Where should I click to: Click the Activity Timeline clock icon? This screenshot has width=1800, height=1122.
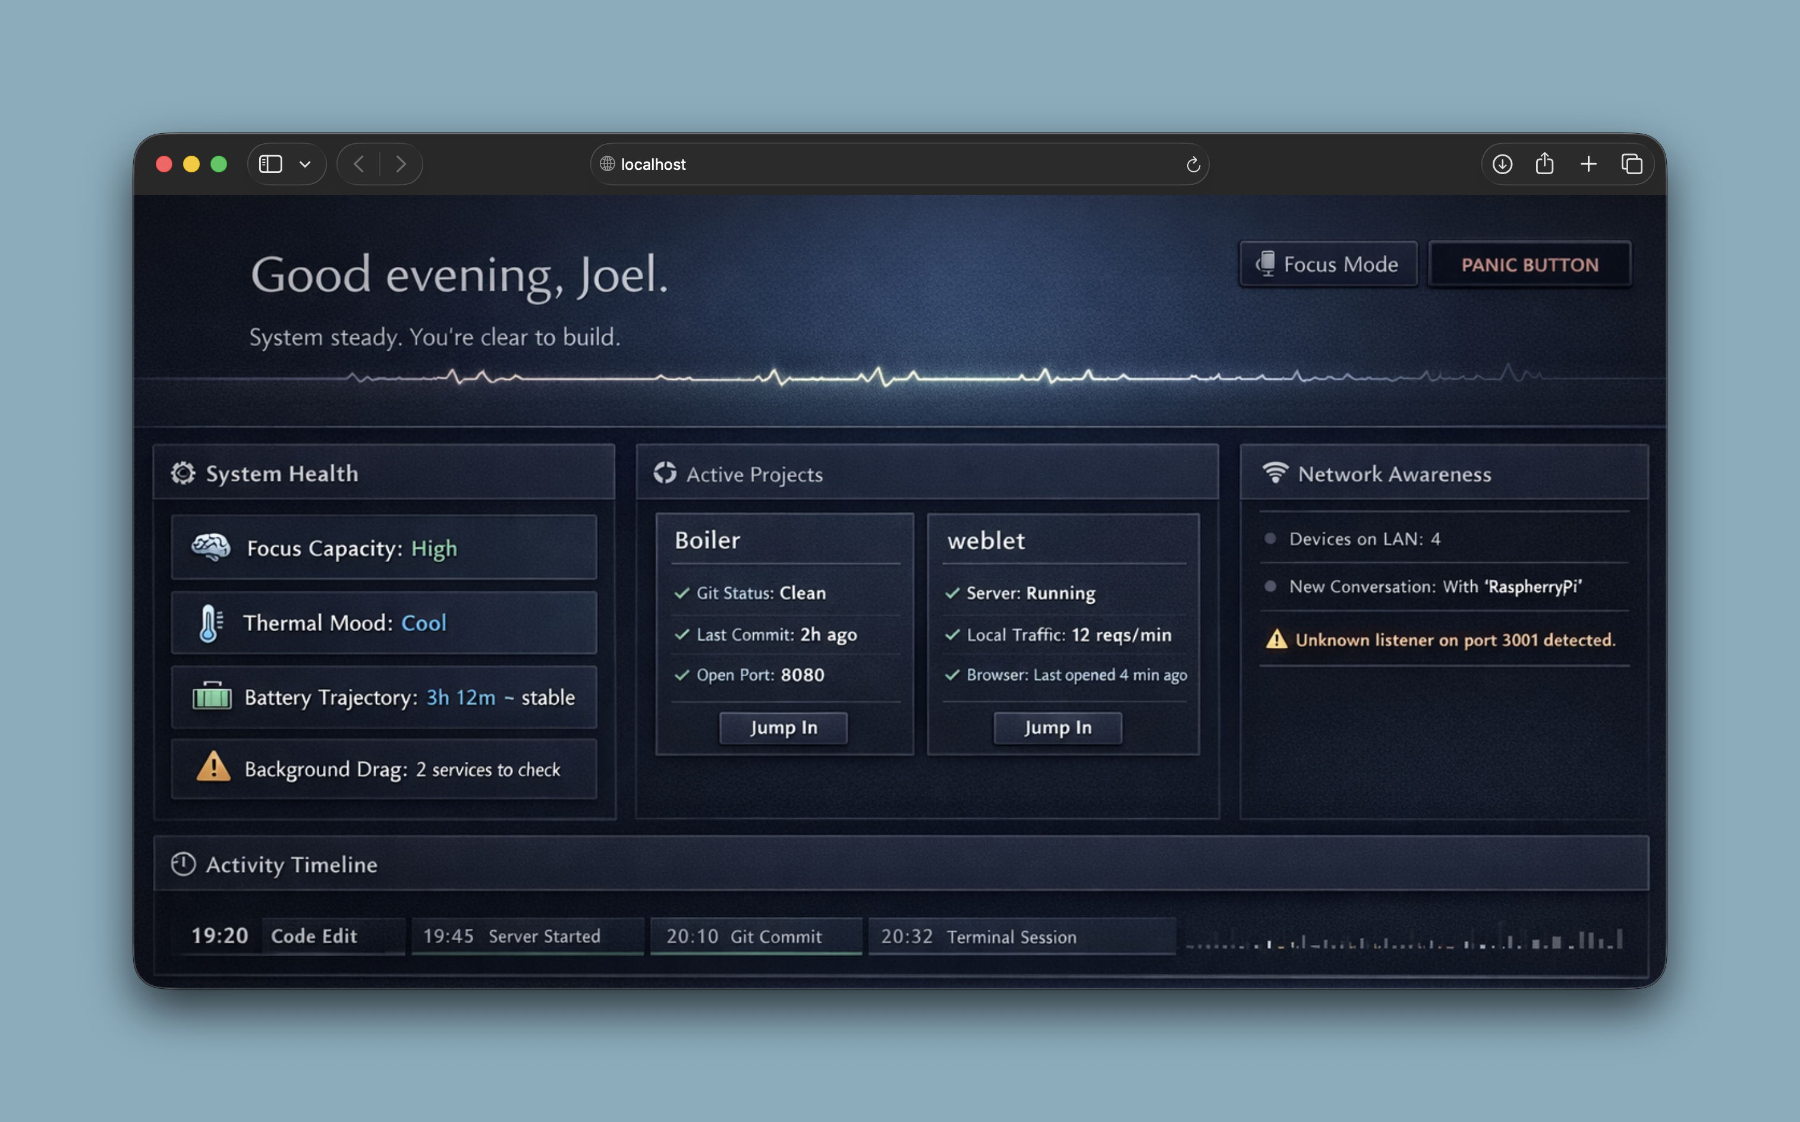[x=183, y=863]
